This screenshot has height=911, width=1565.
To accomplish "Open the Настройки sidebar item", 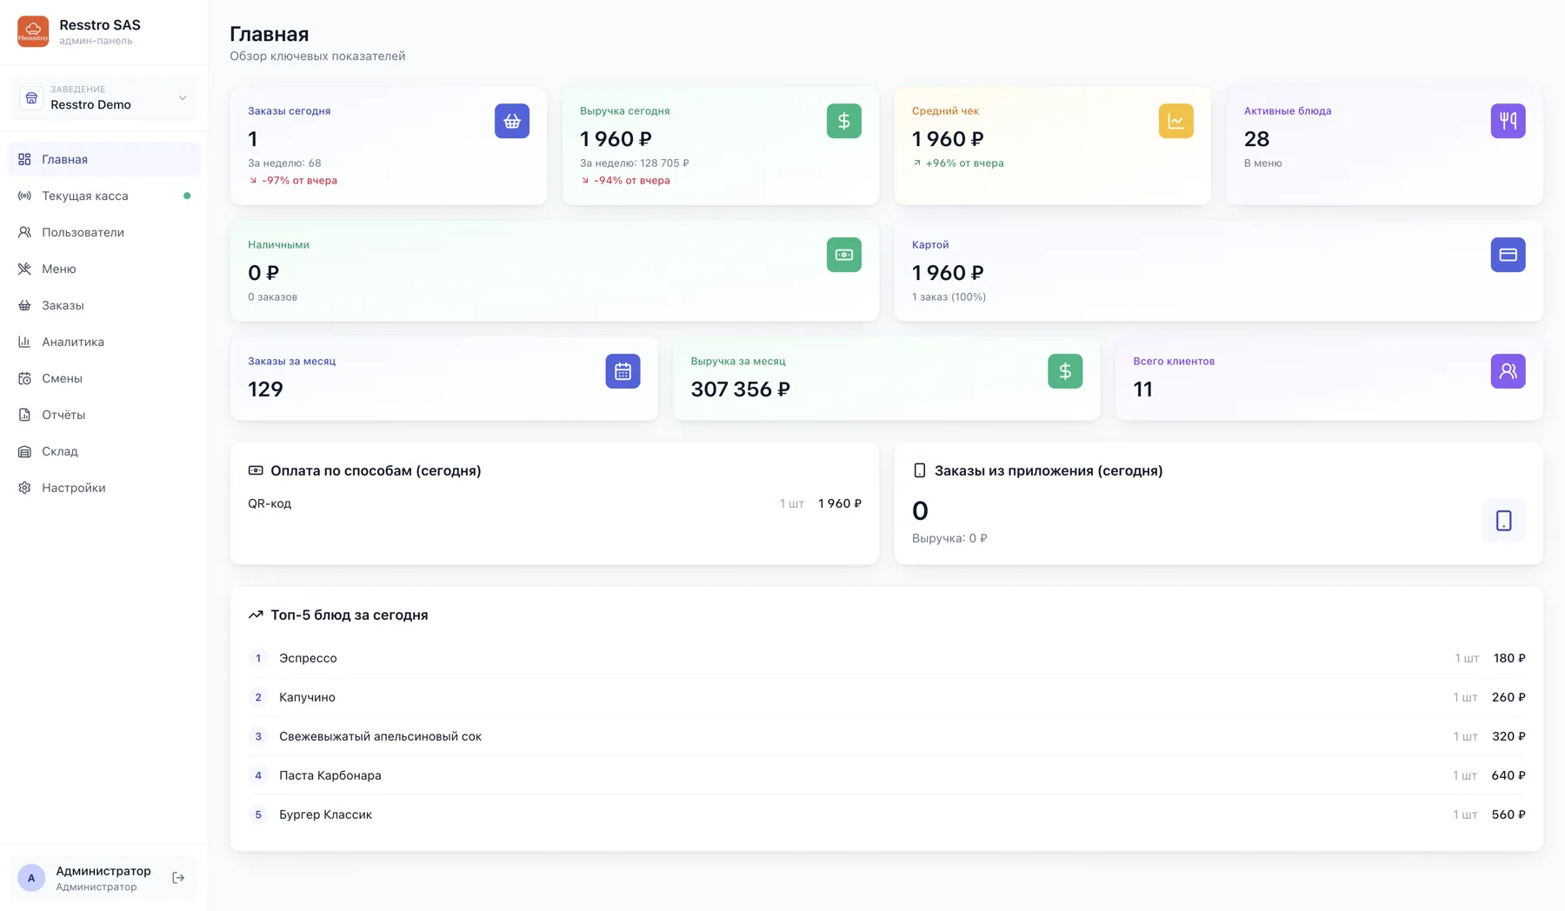I will [103, 488].
